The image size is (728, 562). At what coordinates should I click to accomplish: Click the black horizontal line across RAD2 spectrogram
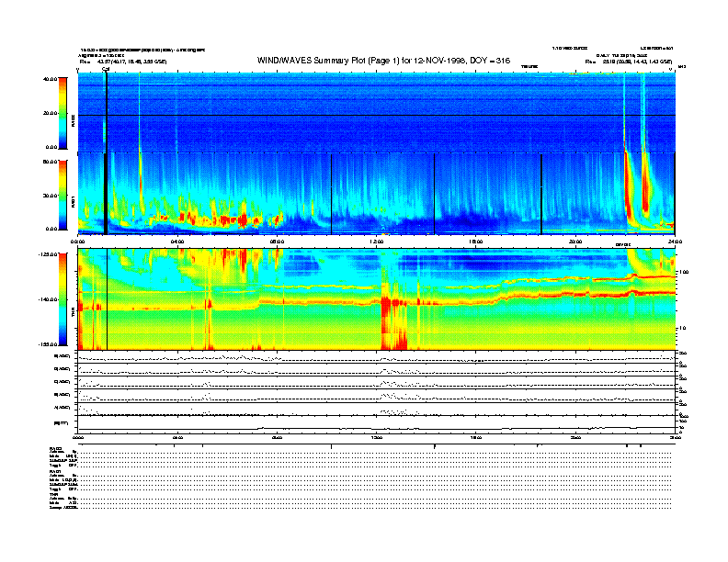[376, 115]
